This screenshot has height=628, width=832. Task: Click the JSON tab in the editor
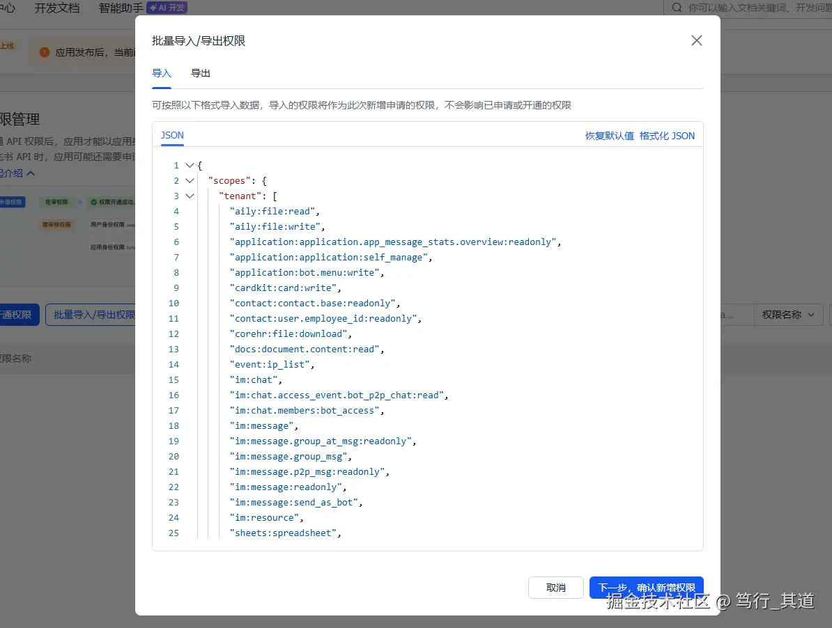pos(171,135)
